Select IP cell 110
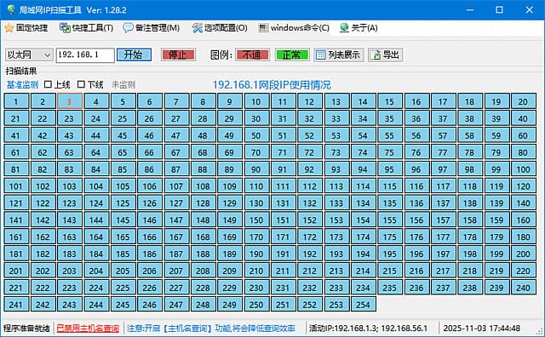This screenshot has width=545, height=337. [x=256, y=186]
